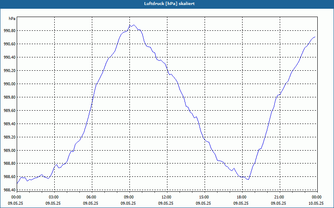
Task: Click the 18:00 time axis label
Action: (242, 197)
